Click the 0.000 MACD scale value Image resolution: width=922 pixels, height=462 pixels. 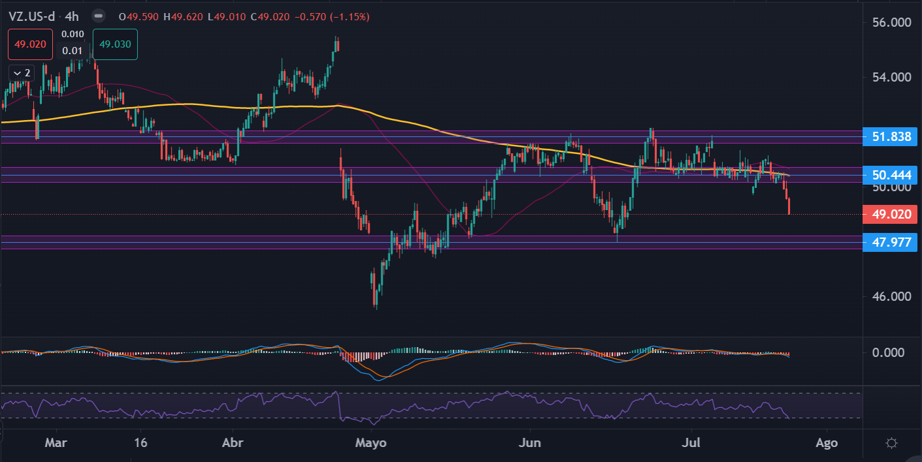click(887, 352)
